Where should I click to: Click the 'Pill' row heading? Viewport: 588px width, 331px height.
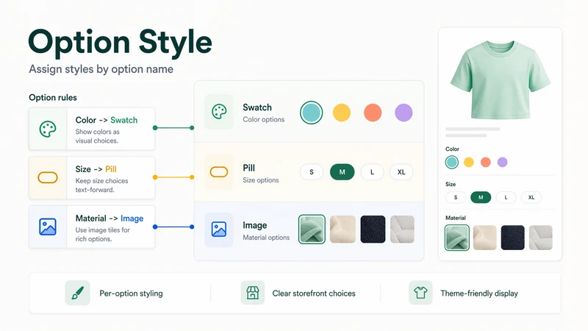(249, 168)
